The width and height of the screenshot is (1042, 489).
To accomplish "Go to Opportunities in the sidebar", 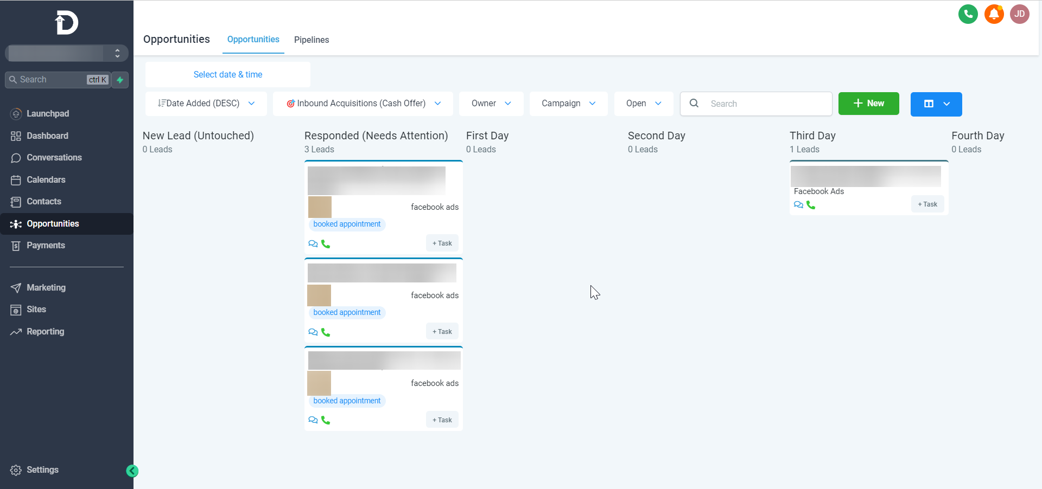I will click(67, 224).
